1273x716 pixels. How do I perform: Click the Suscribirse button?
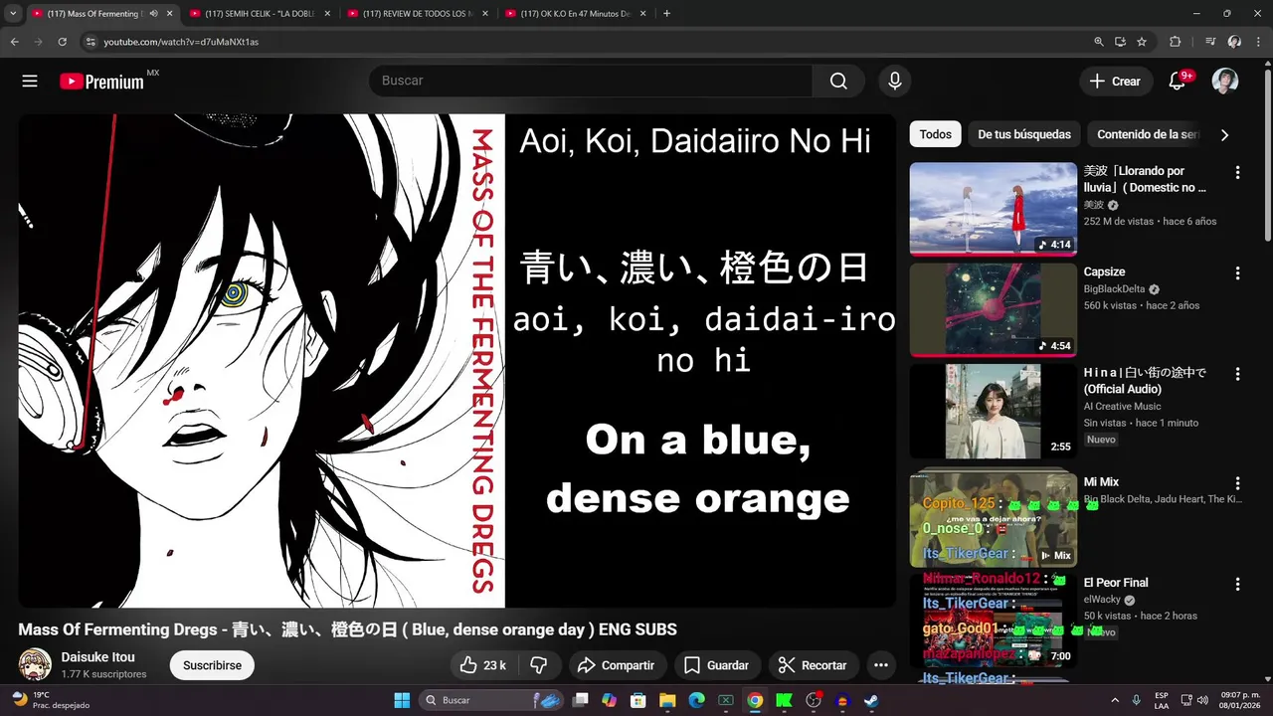212,665
